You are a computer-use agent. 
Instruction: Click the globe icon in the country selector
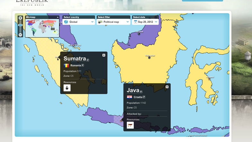click(66, 22)
